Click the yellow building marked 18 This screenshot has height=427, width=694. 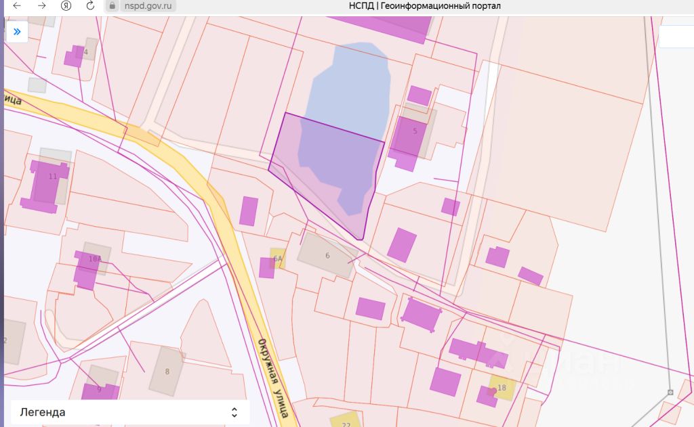tap(502, 388)
